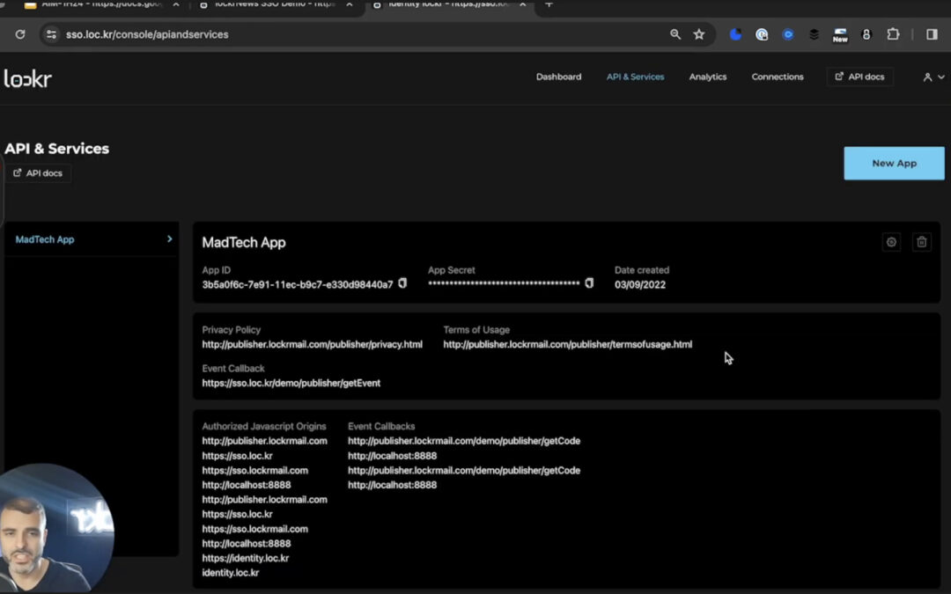
Task: Expand MadTech App sidebar chevron
Action: click(x=169, y=238)
